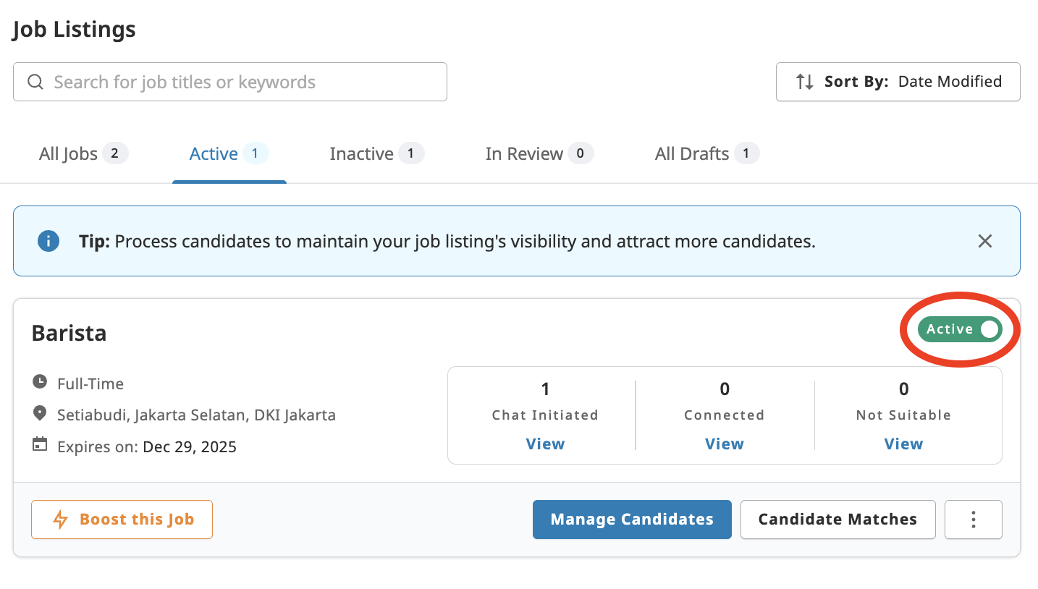Toggle the Barista job to inactive
Image resolution: width=1038 pixels, height=589 pixels.
pos(959,329)
